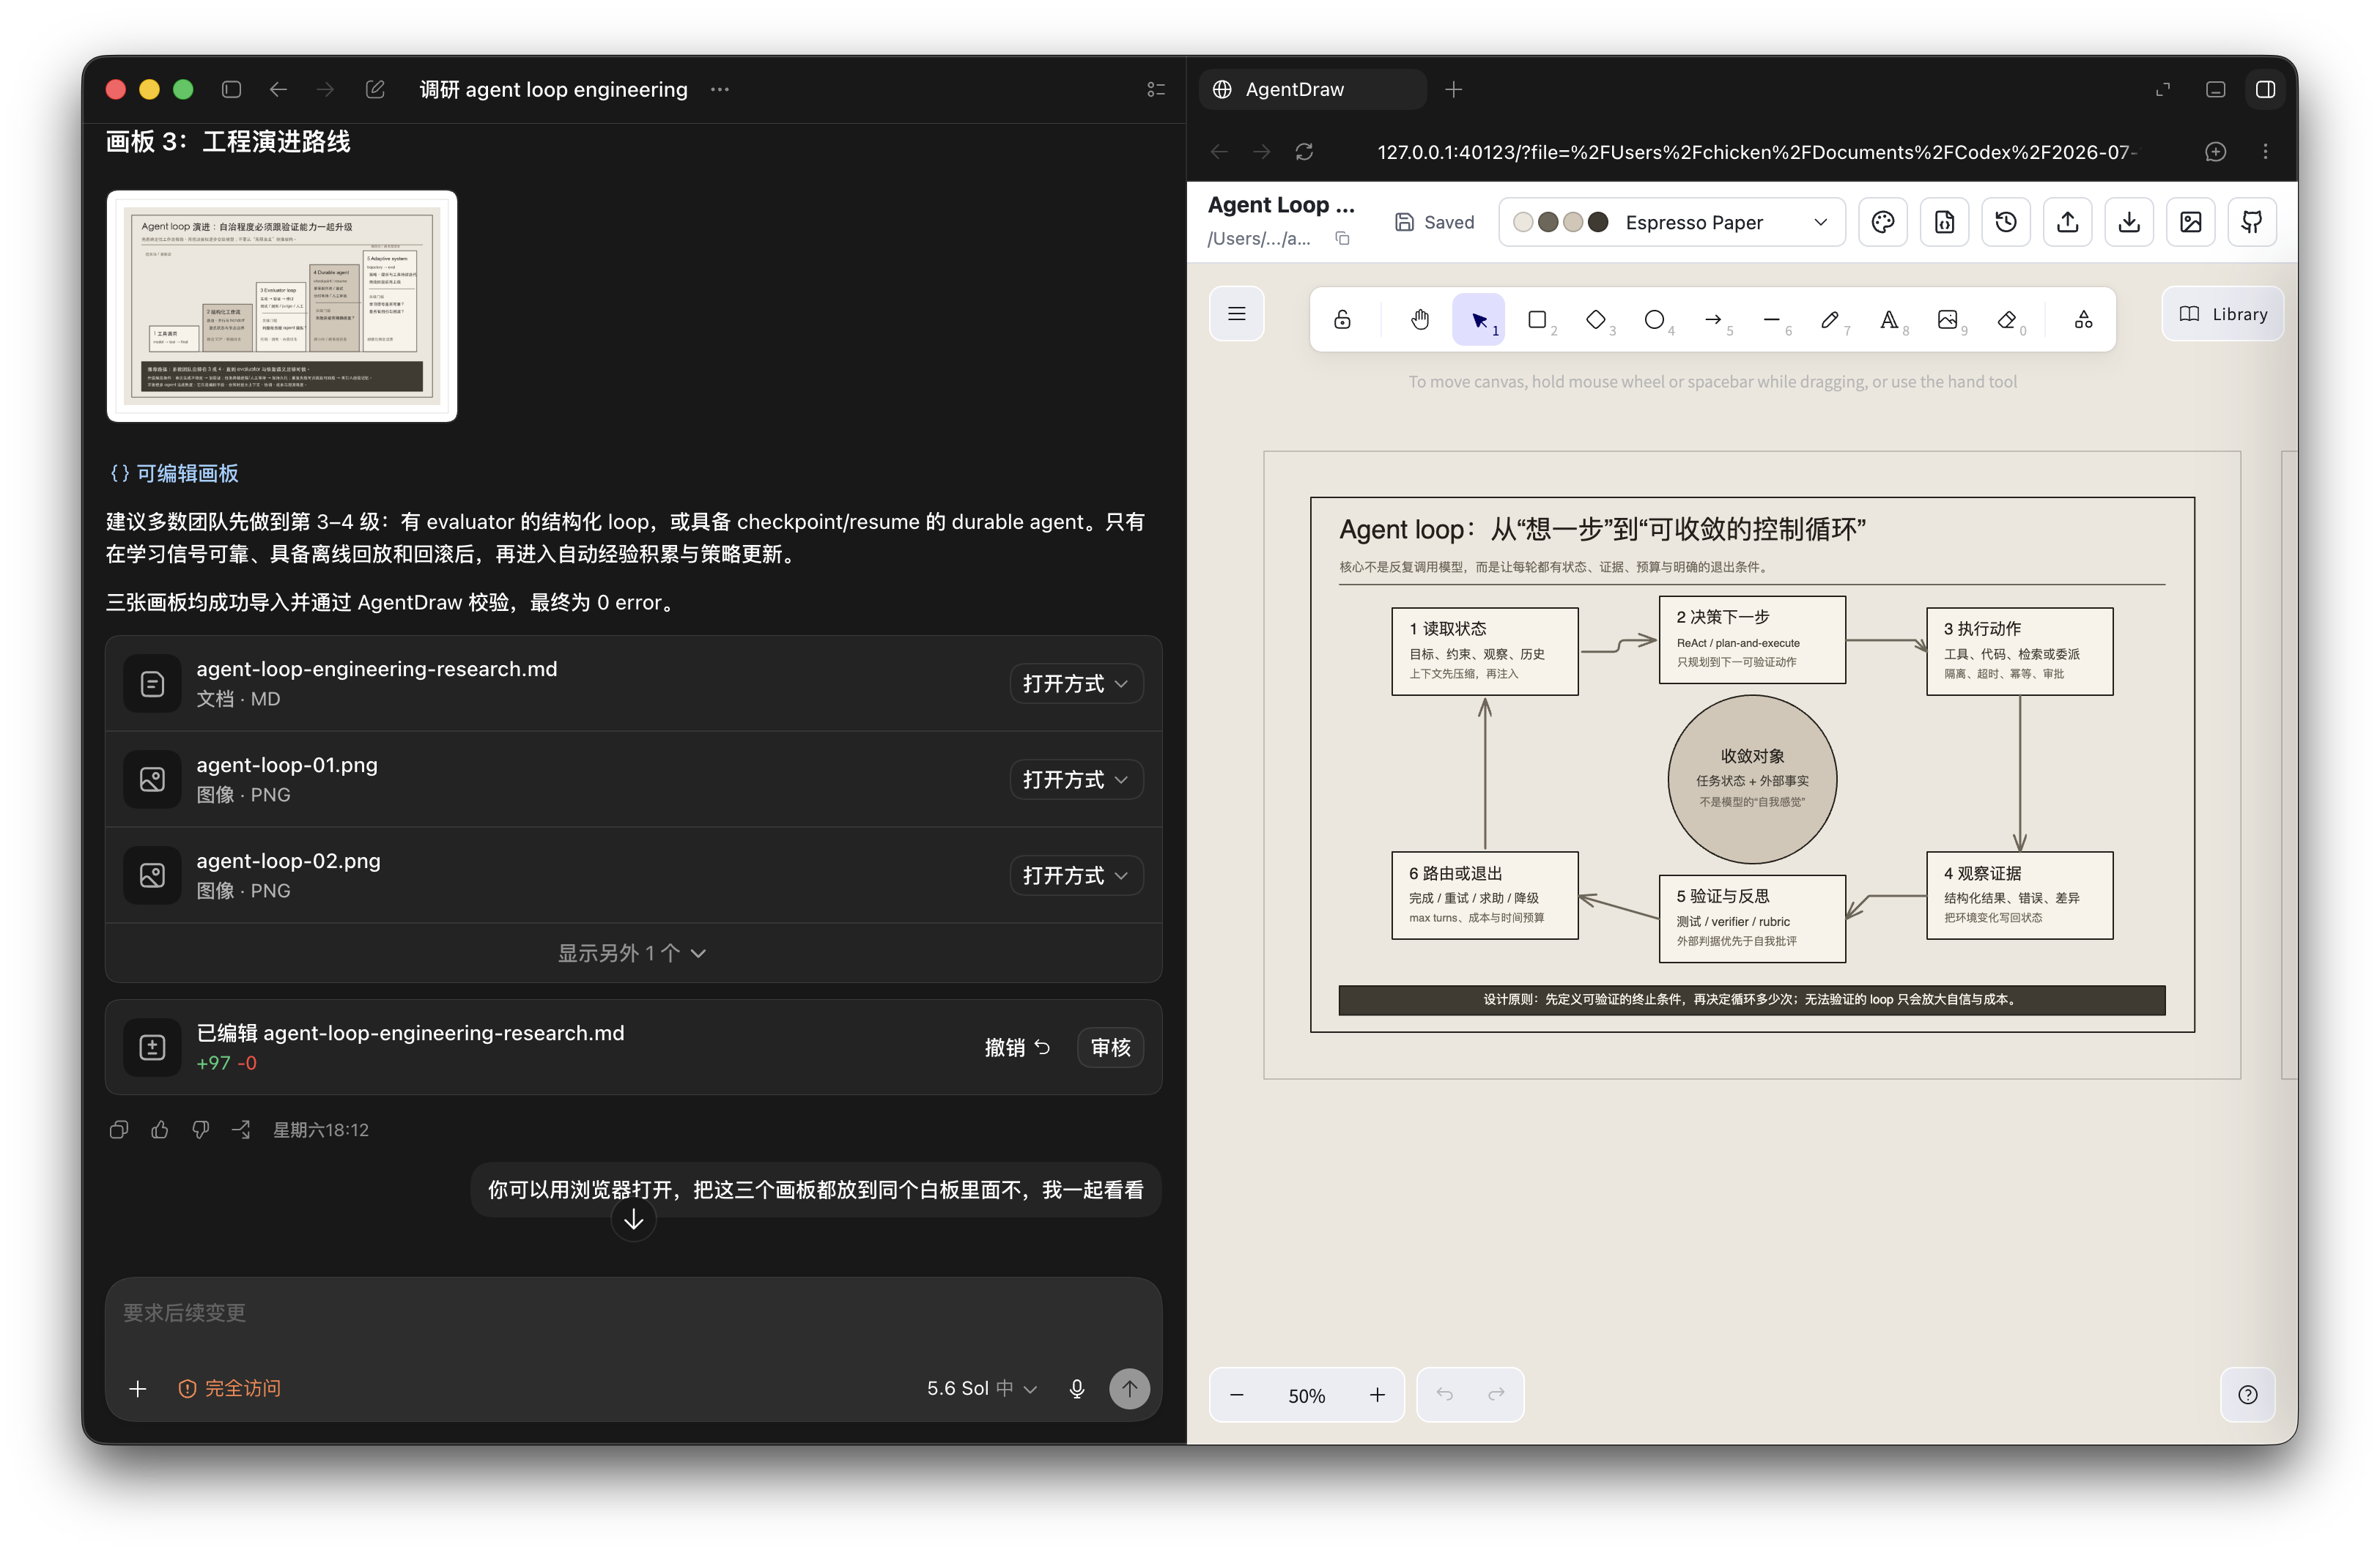The height and width of the screenshot is (1553, 2380).
Task: Toggle the canvas lock icon
Action: tap(1343, 319)
